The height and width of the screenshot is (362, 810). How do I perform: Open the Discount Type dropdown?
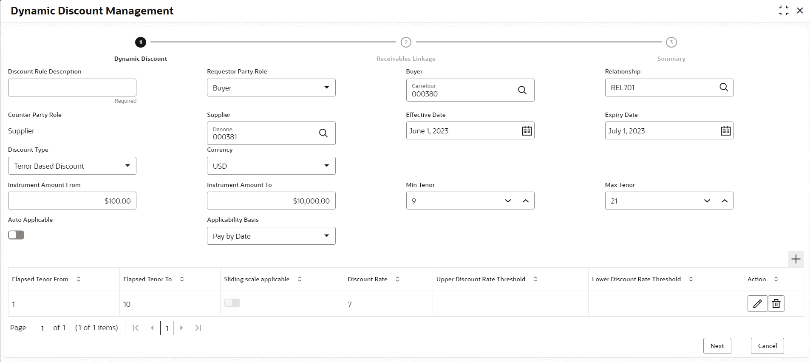[x=127, y=166]
